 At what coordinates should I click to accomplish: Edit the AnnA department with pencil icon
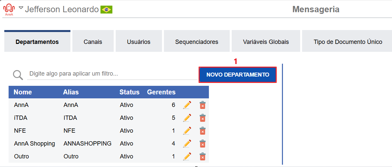coord(187,105)
